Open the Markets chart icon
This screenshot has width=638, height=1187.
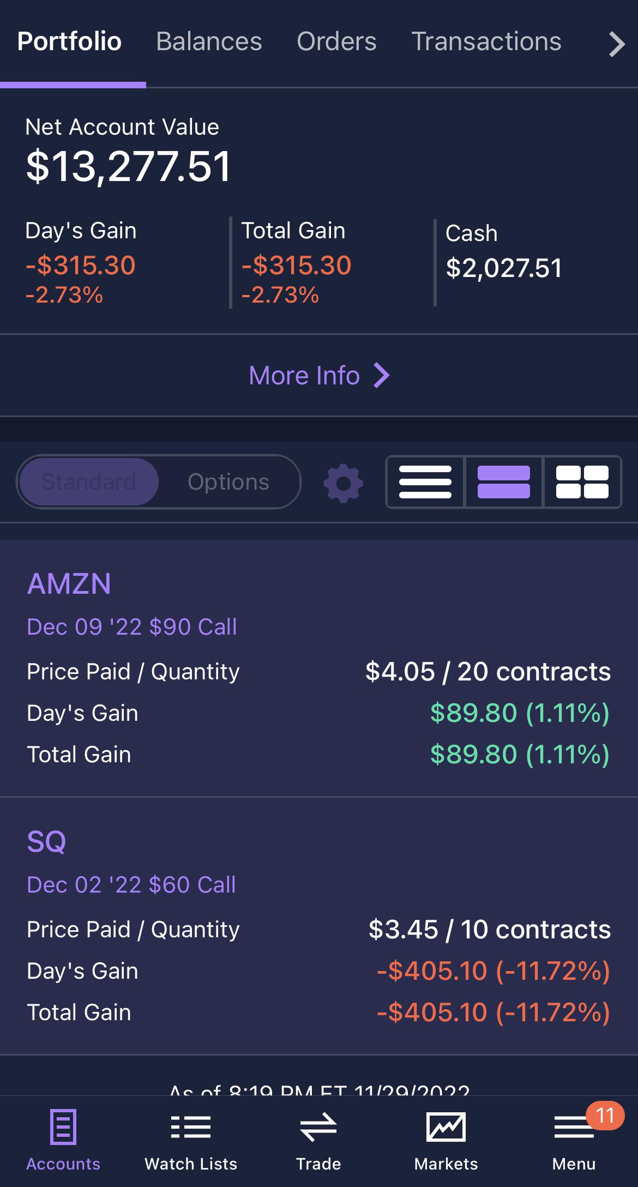(x=446, y=1128)
